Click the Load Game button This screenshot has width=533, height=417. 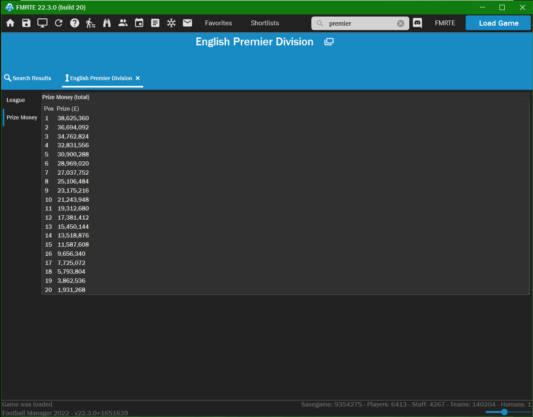pyautogui.click(x=499, y=23)
